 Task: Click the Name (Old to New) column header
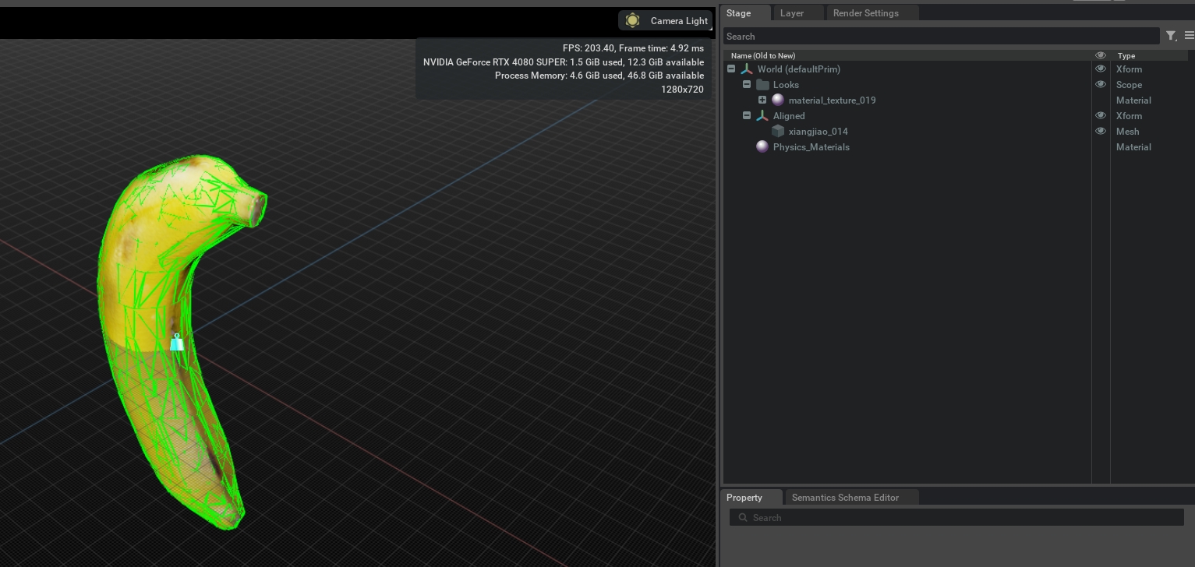762,55
